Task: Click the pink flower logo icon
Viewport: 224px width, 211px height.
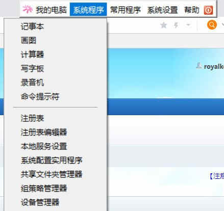Action: (28, 9)
